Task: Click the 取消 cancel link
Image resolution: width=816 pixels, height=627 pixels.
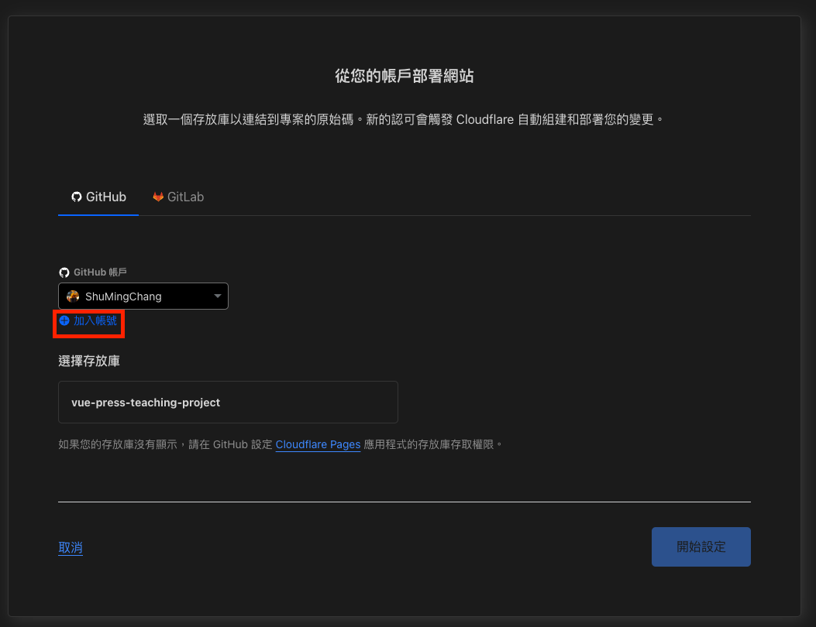Action: tap(71, 547)
